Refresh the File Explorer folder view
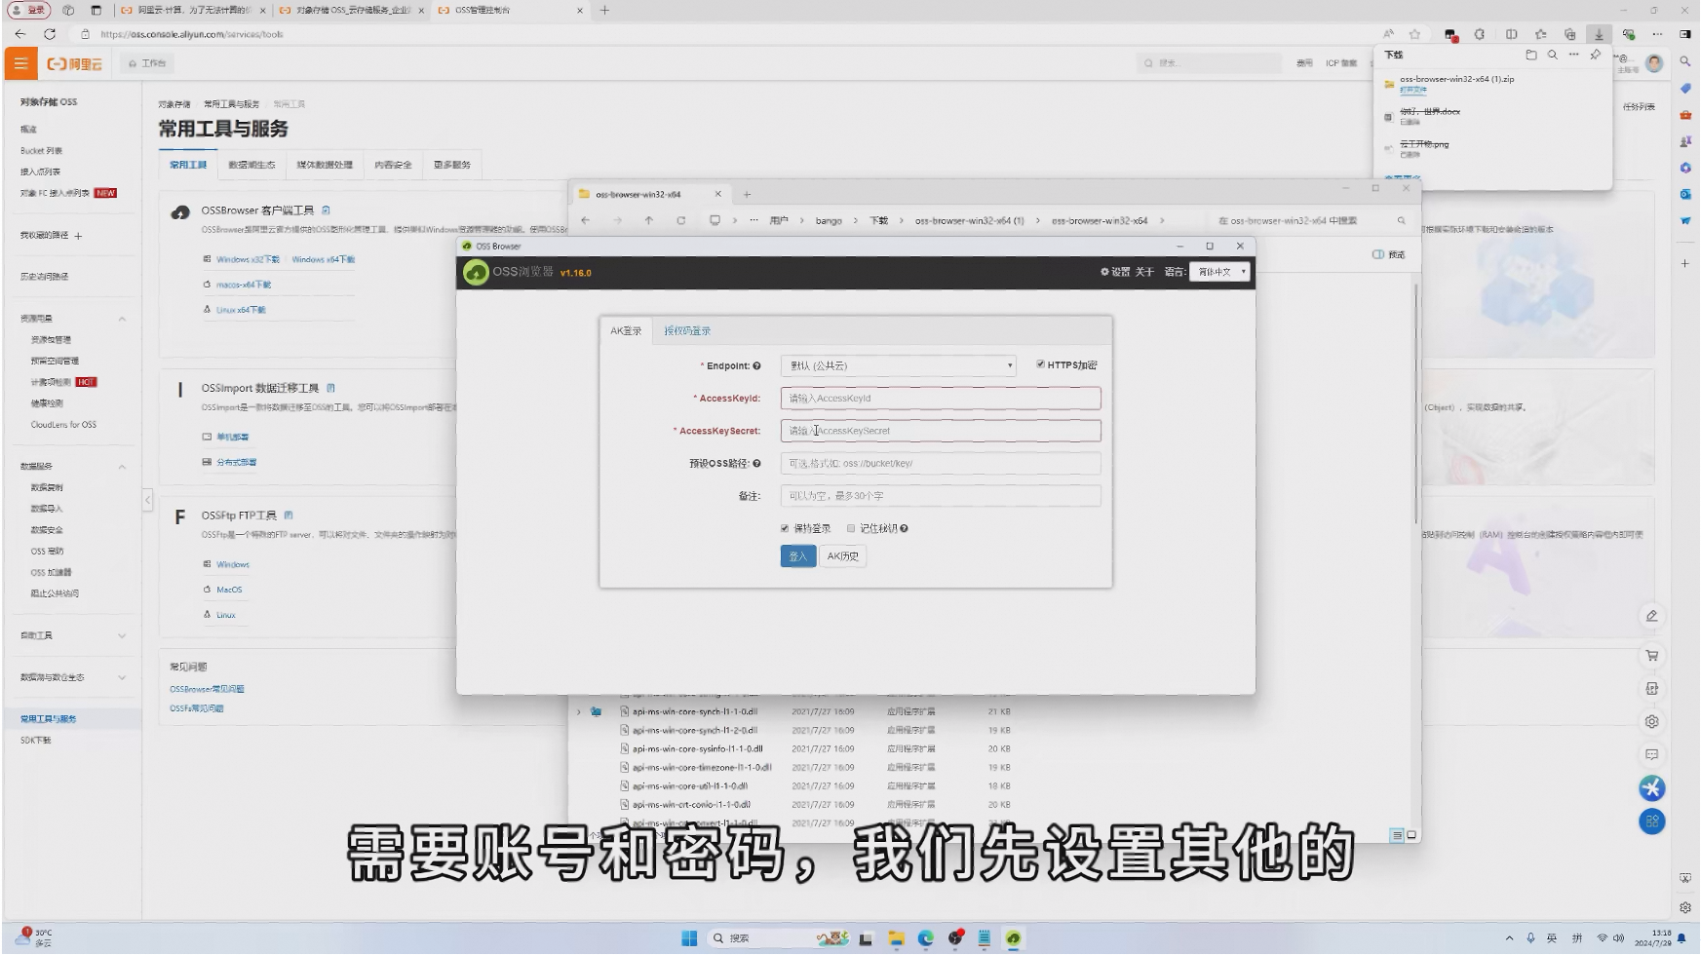The height and width of the screenshot is (955, 1701). [x=681, y=220]
